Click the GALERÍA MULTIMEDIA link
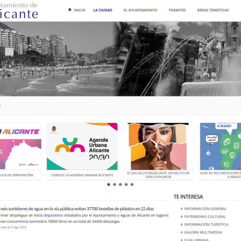The width and height of the screenshot is (241, 241). (x=203, y=232)
